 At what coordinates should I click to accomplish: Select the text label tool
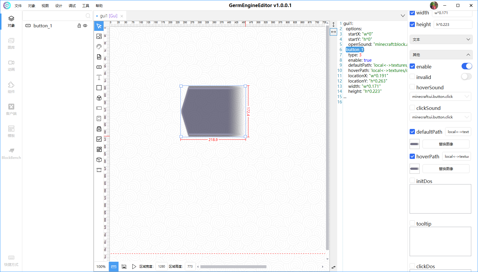tap(99, 78)
